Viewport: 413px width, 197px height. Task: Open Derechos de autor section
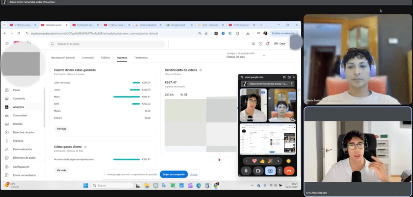pos(24,132)
